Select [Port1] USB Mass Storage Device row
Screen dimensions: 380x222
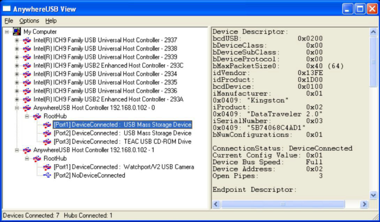[123, 125]
